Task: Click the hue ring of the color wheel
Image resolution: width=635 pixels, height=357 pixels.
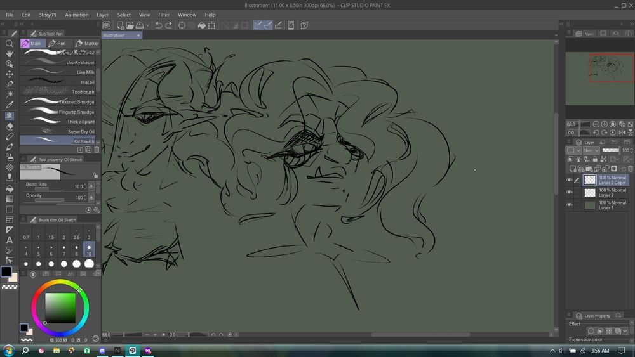Action: (x=60, y=282)
